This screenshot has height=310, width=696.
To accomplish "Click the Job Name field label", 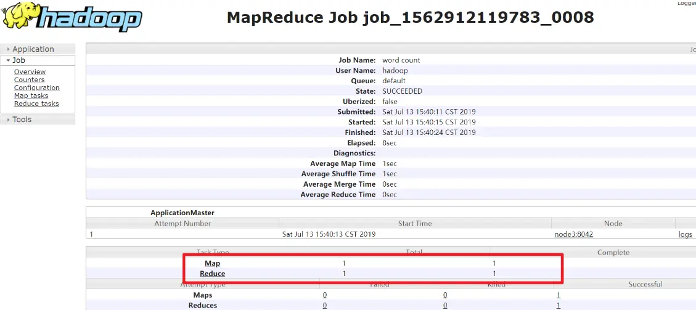I will (x=358, y=60).
